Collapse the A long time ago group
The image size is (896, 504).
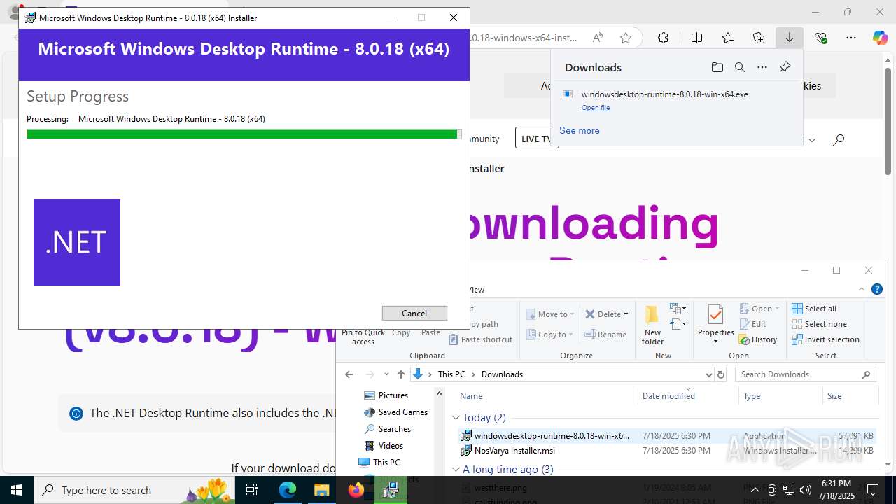pos(456,470)
